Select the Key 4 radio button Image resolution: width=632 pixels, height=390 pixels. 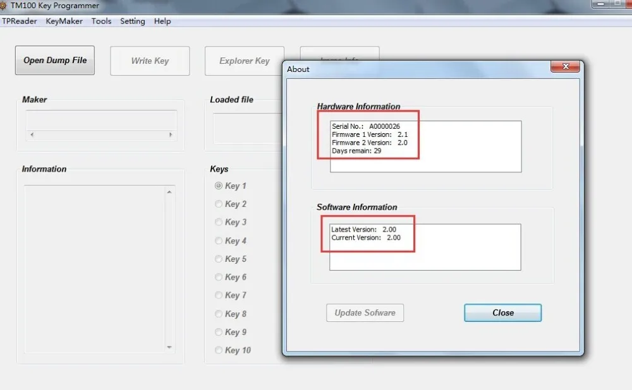point(219,240)
